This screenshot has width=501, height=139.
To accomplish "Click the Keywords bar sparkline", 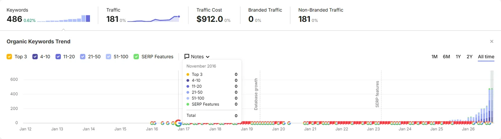I will [64, 19].
